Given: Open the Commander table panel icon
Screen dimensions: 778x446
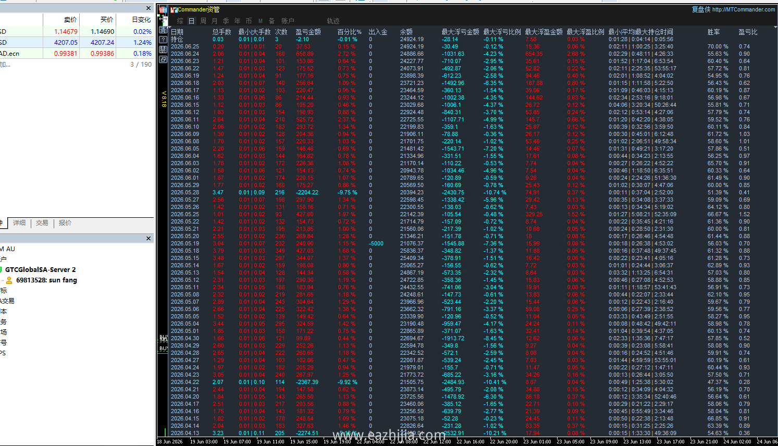Looking at the screenshot, I should point(163,10).
